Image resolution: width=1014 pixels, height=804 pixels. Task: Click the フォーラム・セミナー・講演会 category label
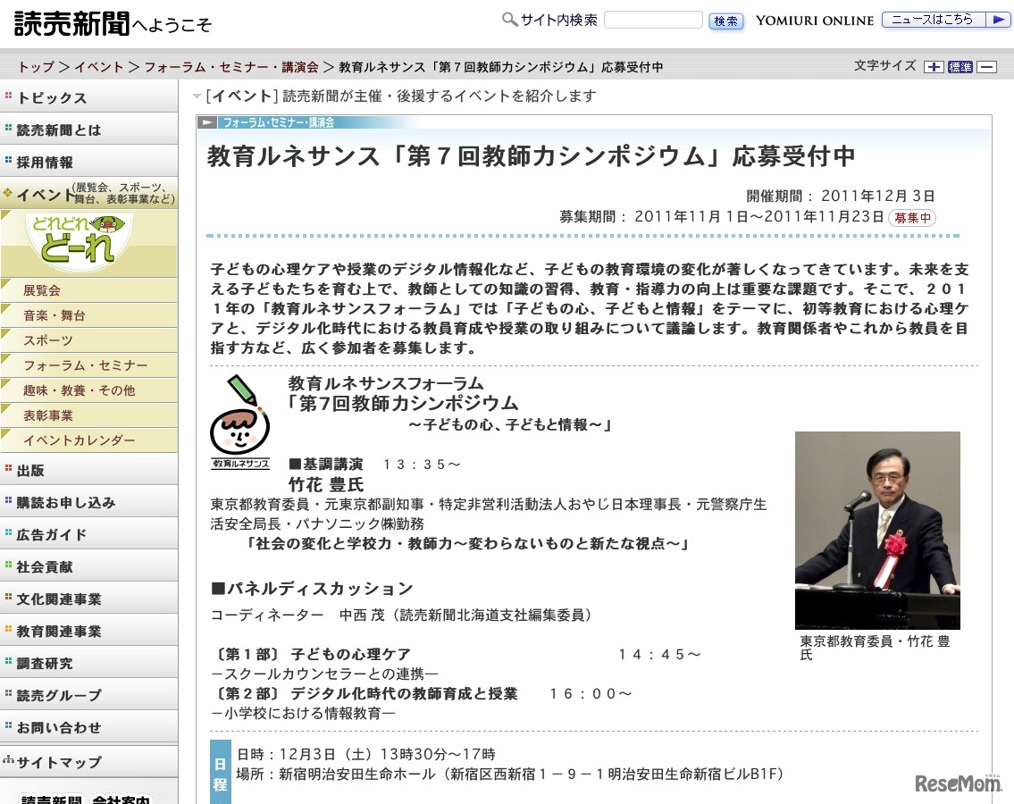(279, 122)
